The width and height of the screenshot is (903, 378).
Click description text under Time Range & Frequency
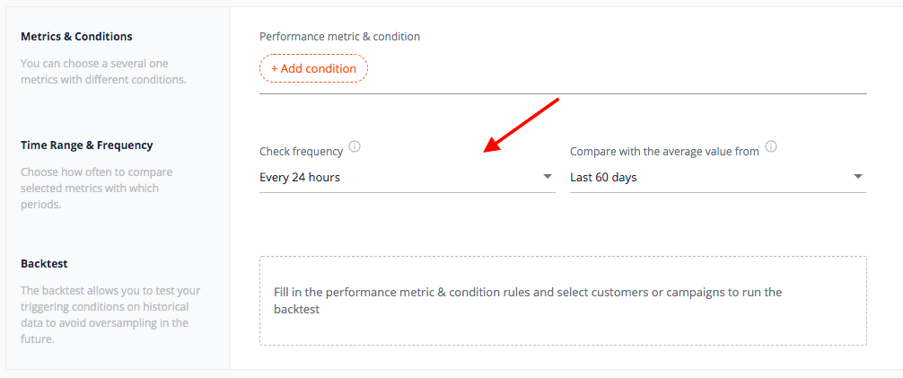tap(97, 188)
